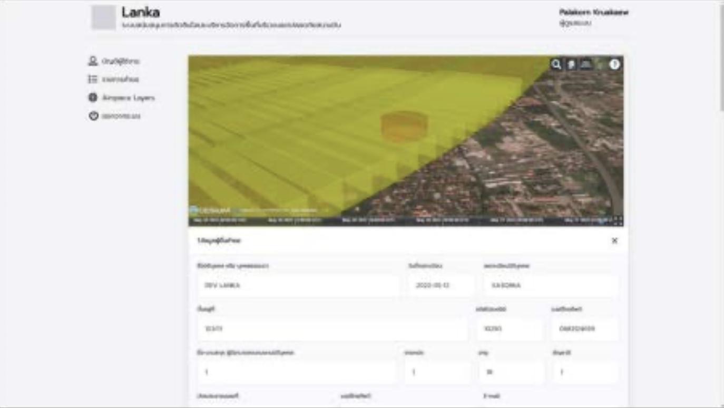Click the field containing DEV LANKA

coord(298,285)
